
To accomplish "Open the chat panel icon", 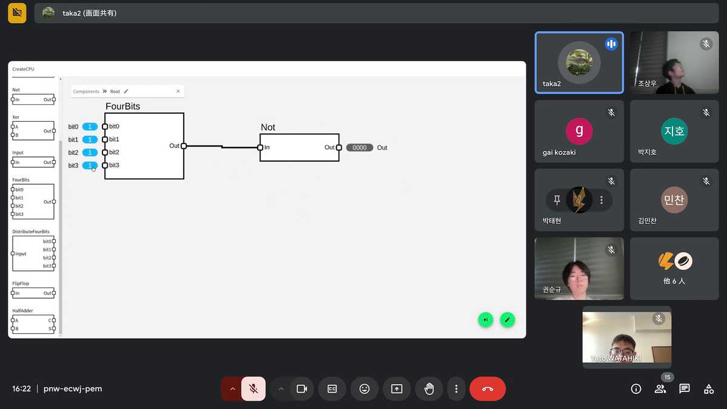I will tap(684, 389).
